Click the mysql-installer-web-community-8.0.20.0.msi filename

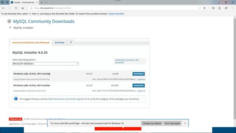[x=31, y=79]
